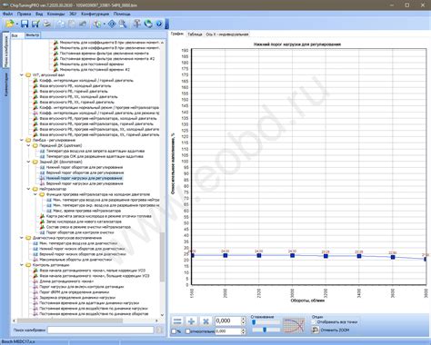Click the blue floppy disk save icon
Image resolution: width=431 pixels, height=345 pixels.
click(25, 24)
